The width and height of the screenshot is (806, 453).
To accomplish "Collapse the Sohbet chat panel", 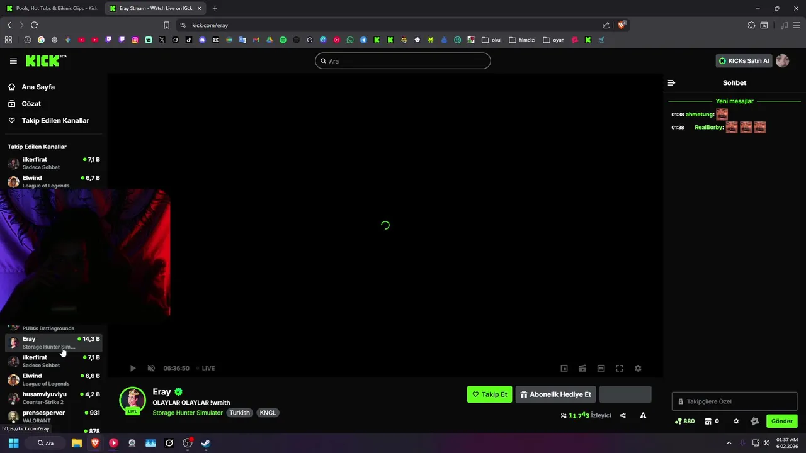I will 671,82.
